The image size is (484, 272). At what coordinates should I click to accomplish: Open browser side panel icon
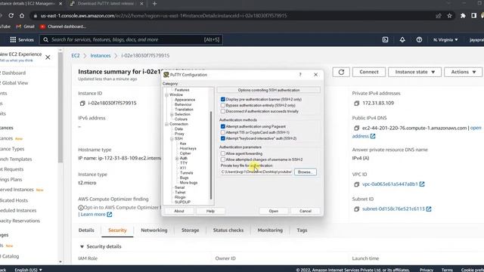(474, 15)
